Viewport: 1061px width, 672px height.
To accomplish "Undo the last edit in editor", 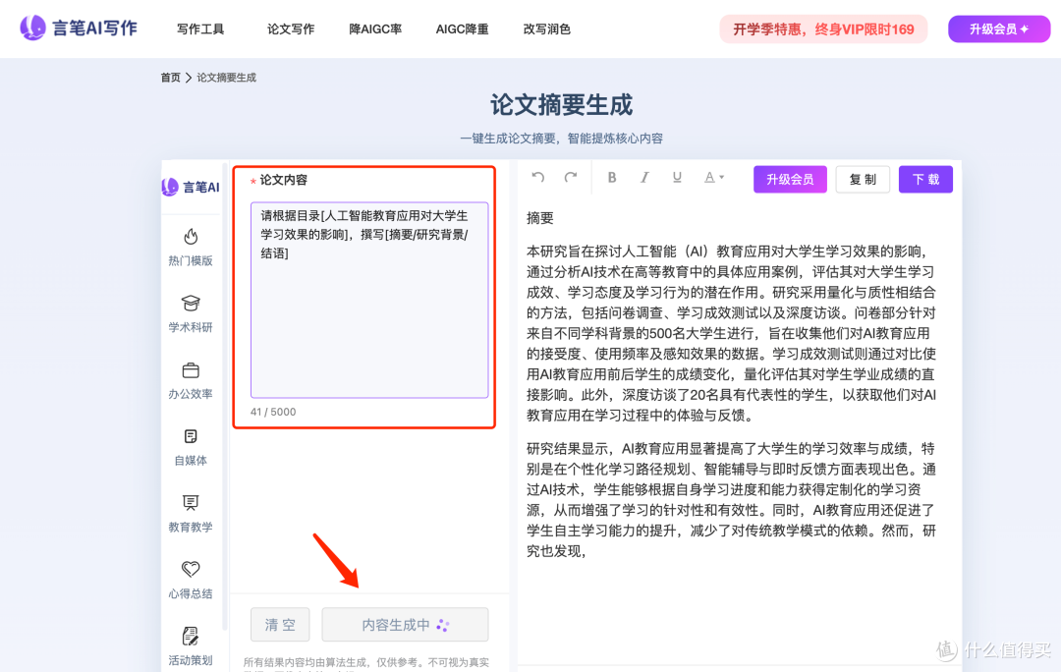I will coord(538,177).
